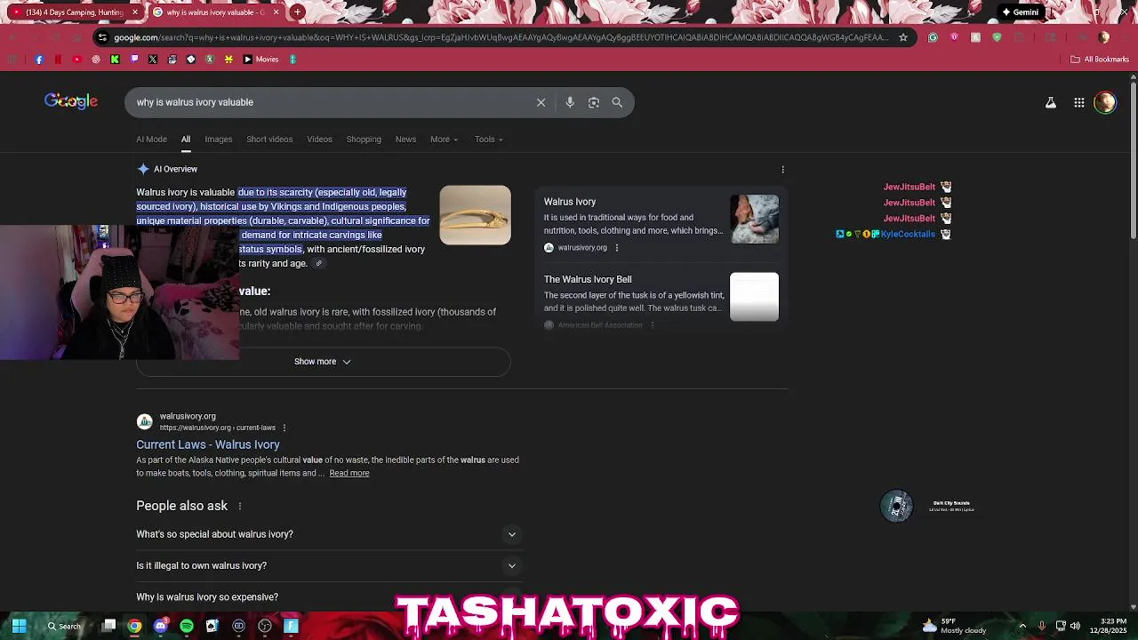
Task: Copy link icon after AI overview paragraph
Action: click(319, 264)
